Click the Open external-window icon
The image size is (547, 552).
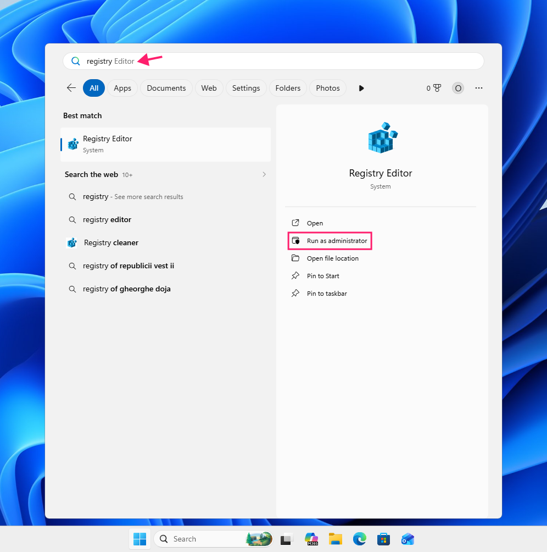(x=295, y=223)
